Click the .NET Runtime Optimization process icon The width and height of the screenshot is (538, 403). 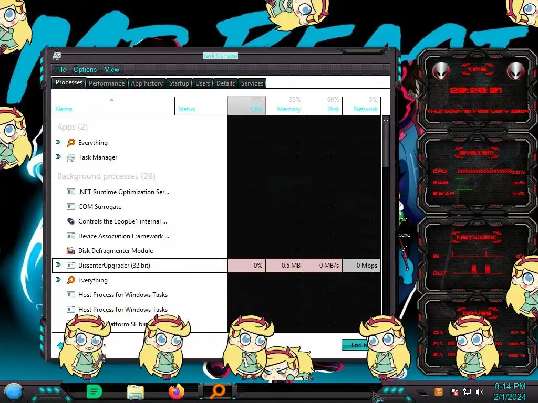tap(71, 192)
